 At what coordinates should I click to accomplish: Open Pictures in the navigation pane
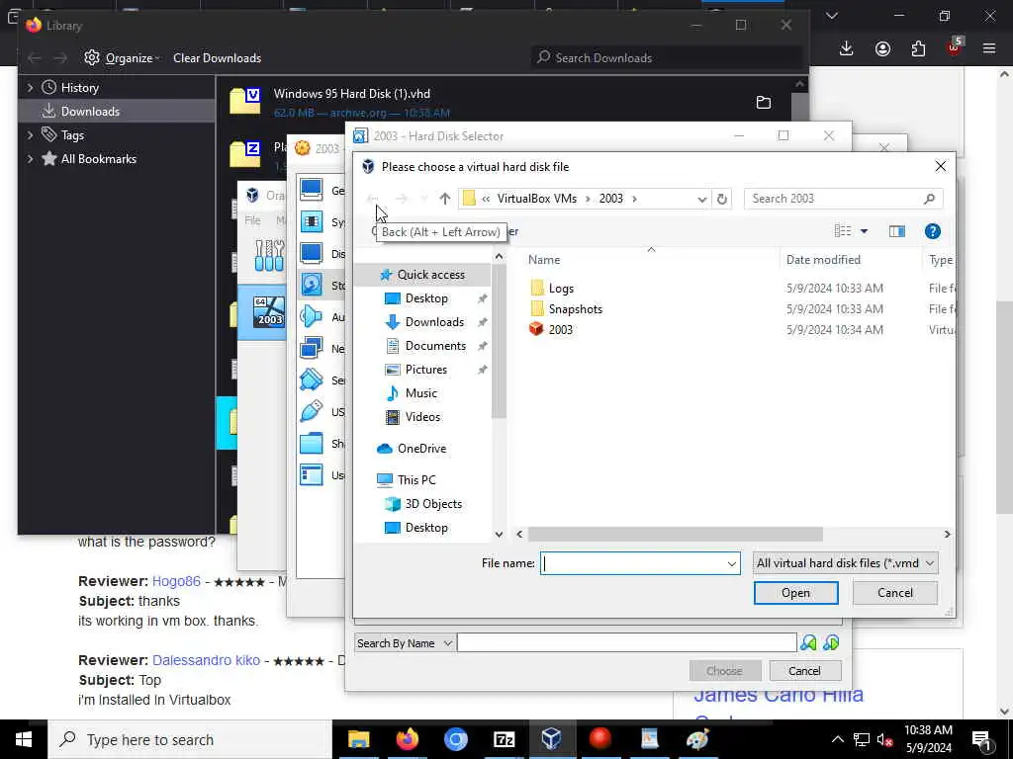tap(425, 370)
